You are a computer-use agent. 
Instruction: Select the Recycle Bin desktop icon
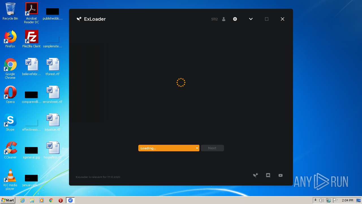pyautogui.click(x=10, y=11)
